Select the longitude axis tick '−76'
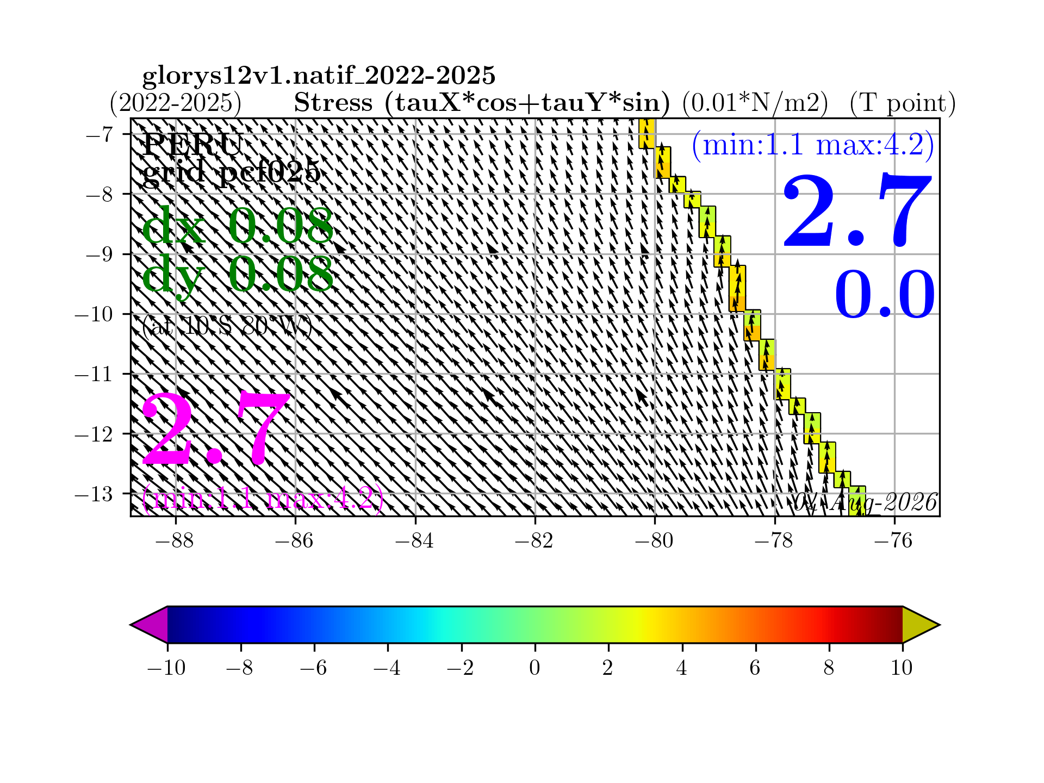Image resolution: width=1044 pixels, height=783 pixels. tap(894, 540)
